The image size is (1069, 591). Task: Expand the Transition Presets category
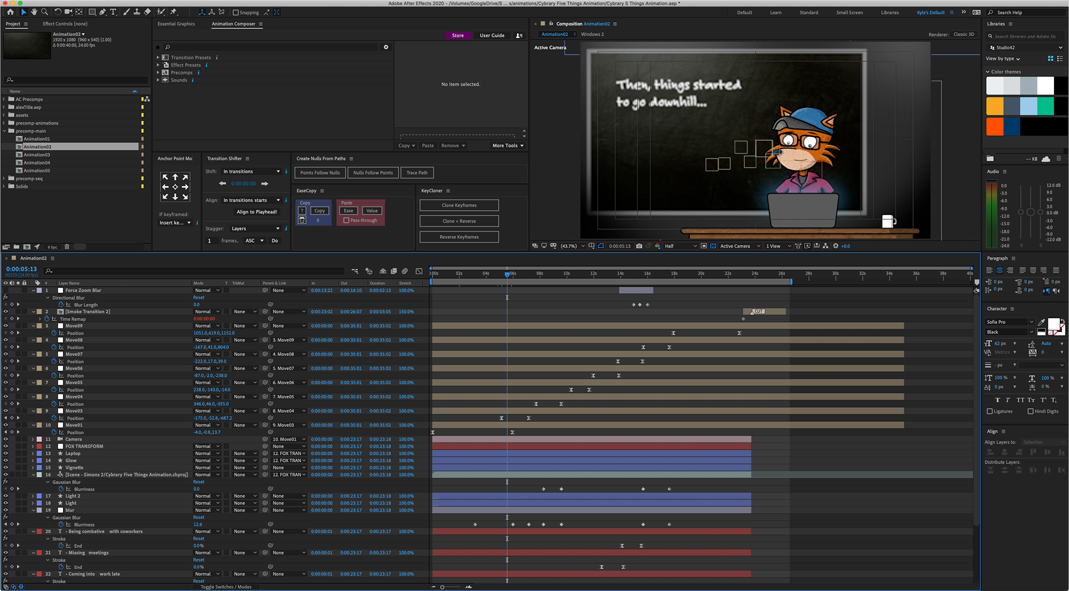pos(158,57)
